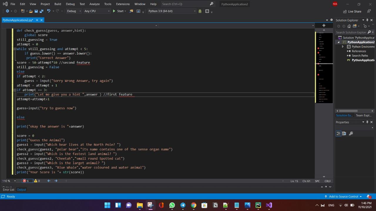The width and height of the screenshot is (376, 211).
Task: Click the red errors indicator showing 6
Action: (27, 181)
